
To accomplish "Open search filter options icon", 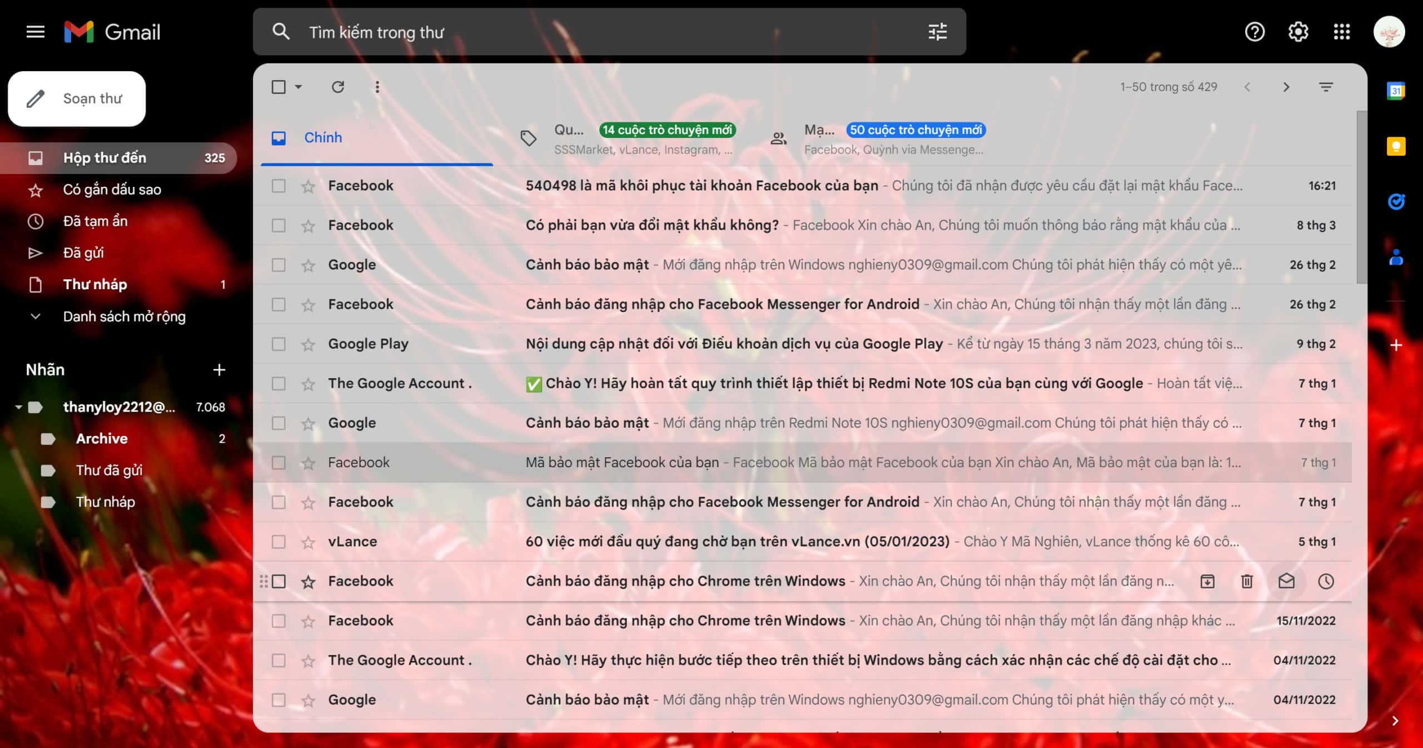I will 937,32.
